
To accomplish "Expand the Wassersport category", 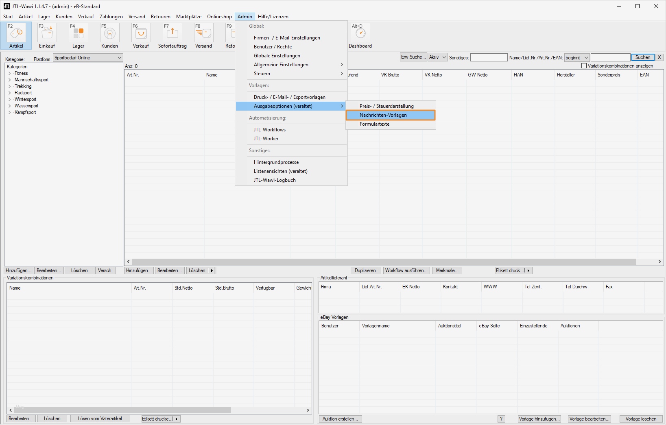I will pyautogui.click(x=10, y=106).
